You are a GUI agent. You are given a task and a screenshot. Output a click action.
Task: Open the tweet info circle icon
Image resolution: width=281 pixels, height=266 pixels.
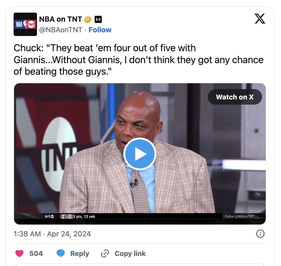(260, 234)
